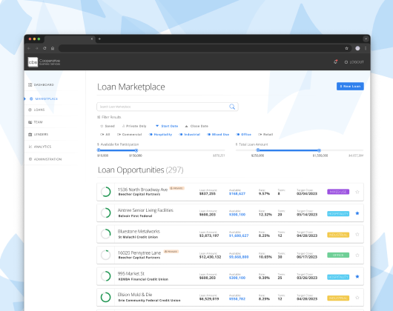393x311 pixels.
Task: Open Loans section in sidebar
Action: (x=36, y=110)
